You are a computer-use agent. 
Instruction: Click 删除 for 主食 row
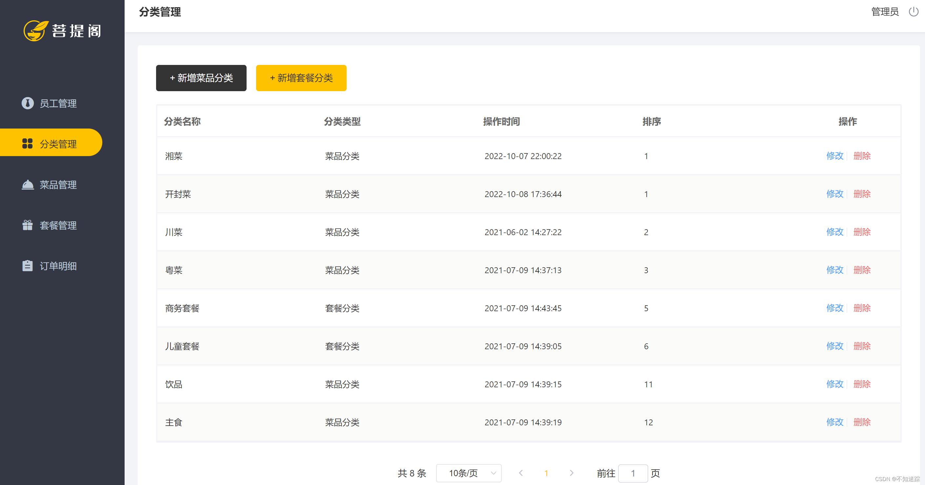(x=862, y=422)
